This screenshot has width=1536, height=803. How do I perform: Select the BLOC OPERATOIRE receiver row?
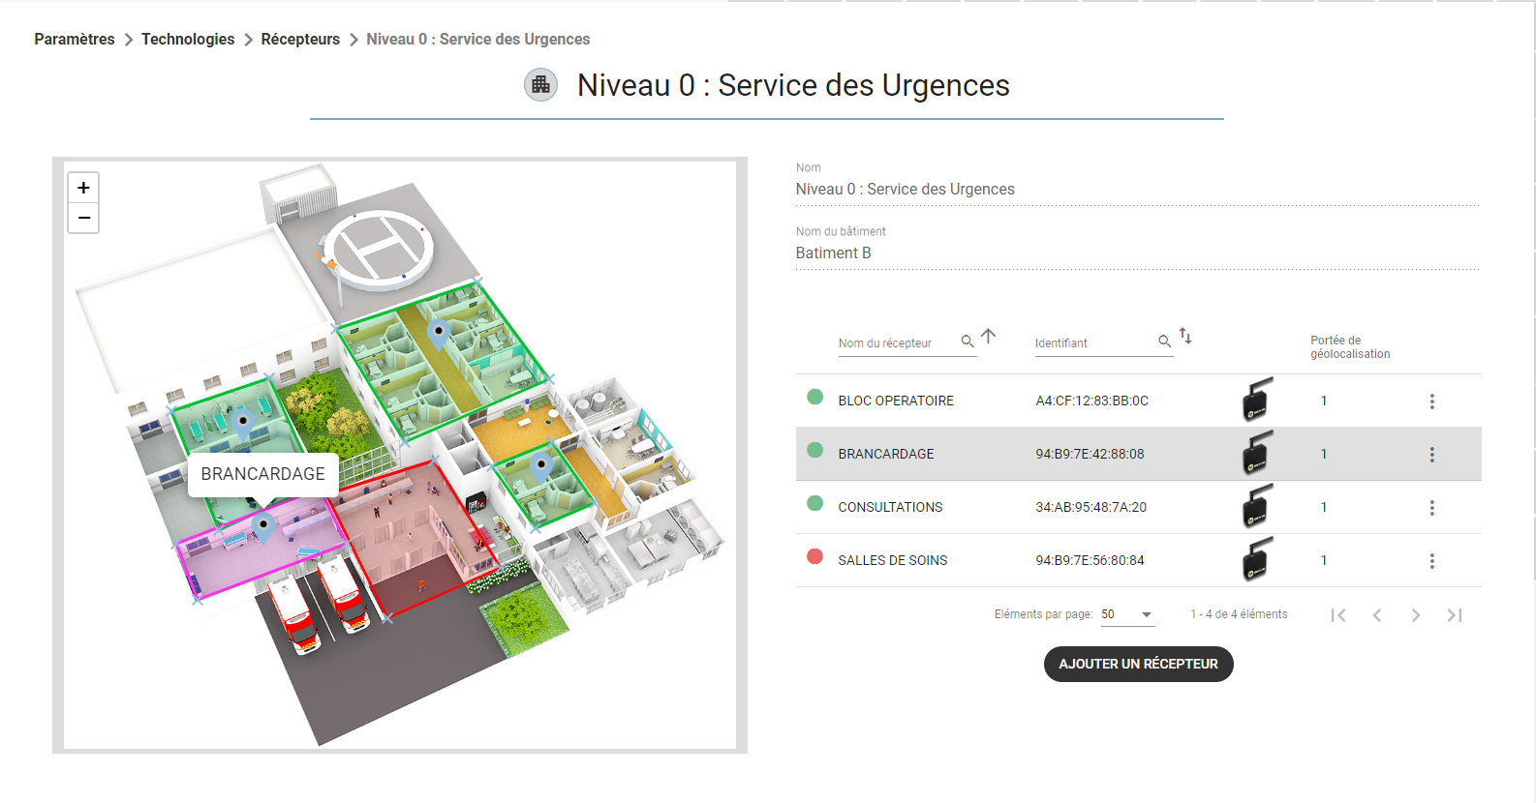(x=1139, y=401)
